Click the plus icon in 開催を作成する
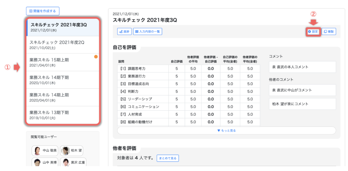The image size is (348, 171). point(31,11)
